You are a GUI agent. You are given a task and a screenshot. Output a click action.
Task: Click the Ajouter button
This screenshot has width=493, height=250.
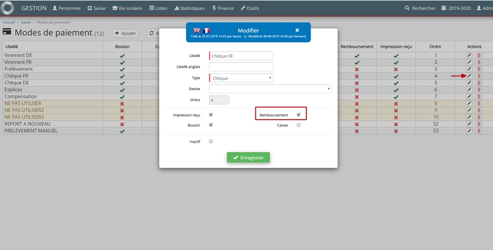click(x=125, y=33)
